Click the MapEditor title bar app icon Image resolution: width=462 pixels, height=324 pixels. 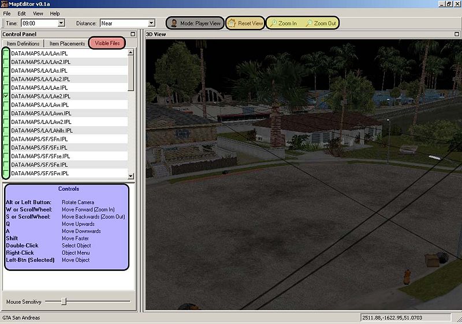point(5,4)
